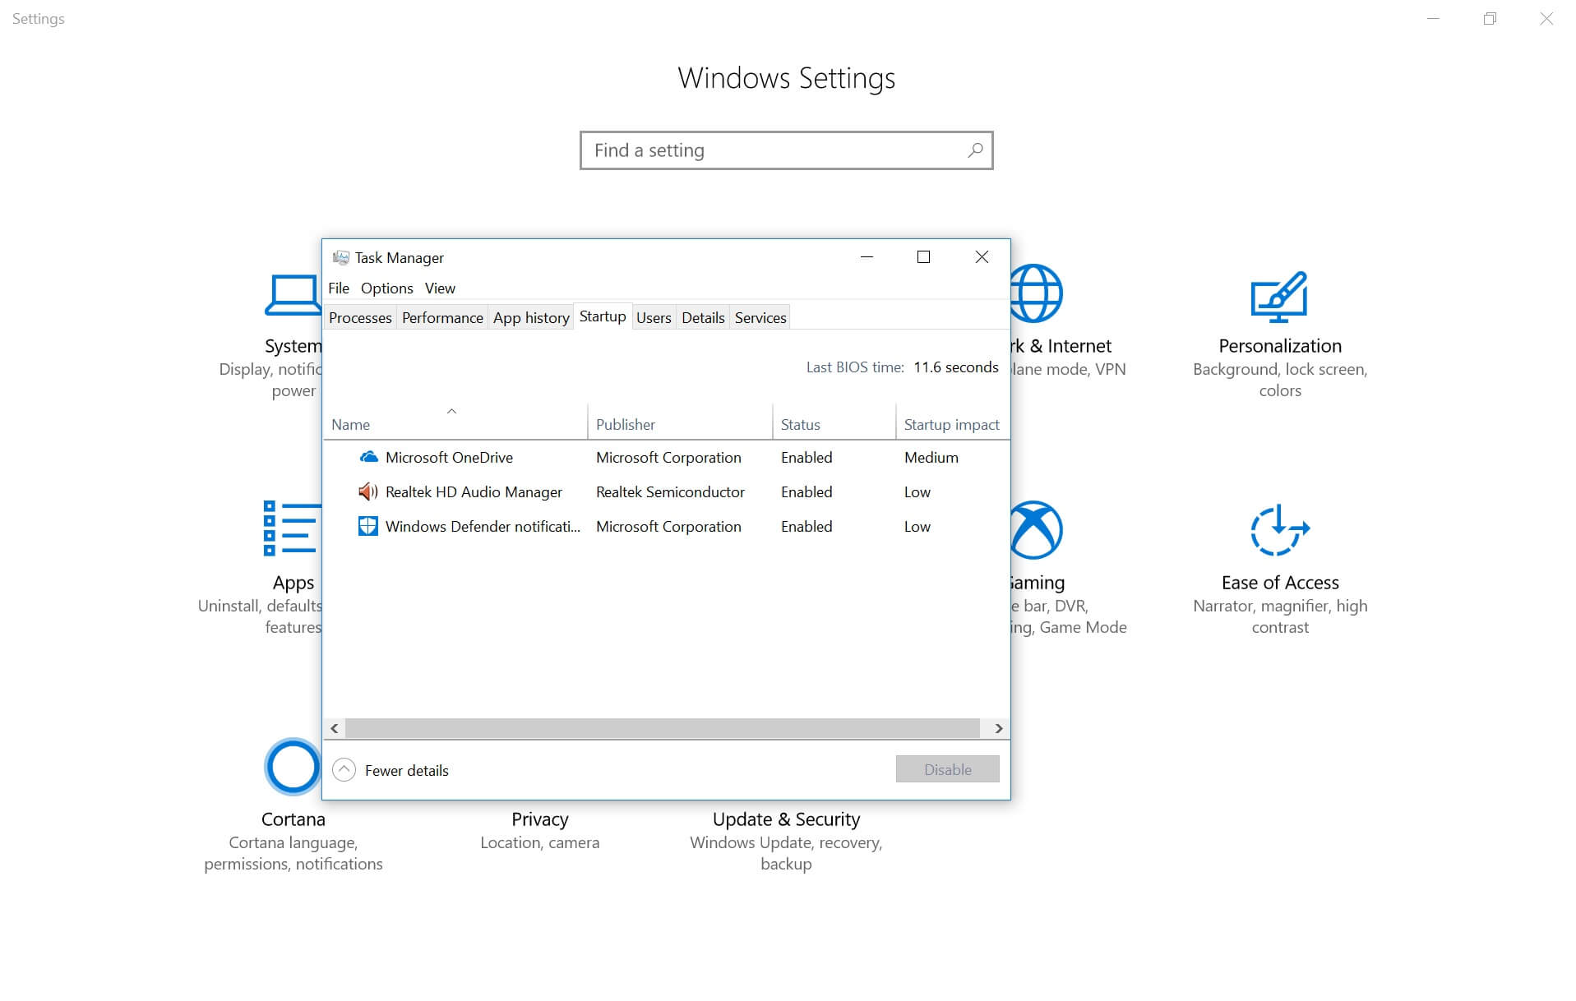1576x1001 pixels.
Task: Minimize the Settings window
Action: coord(1433,19)
